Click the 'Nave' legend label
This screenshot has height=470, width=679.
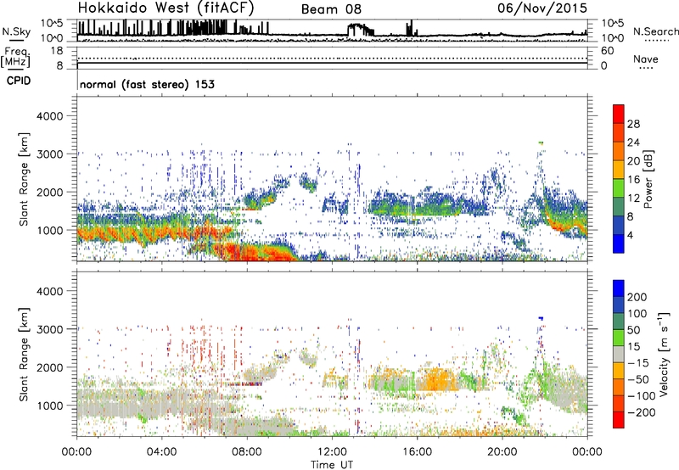coord(646,59)
